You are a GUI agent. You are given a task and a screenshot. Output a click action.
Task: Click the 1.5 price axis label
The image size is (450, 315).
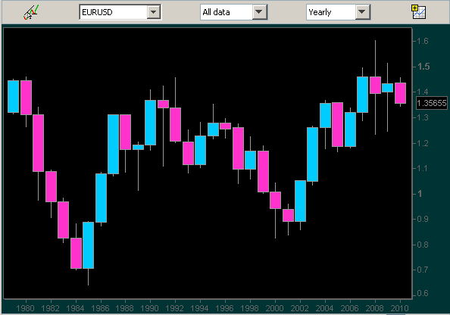[423, 67]
